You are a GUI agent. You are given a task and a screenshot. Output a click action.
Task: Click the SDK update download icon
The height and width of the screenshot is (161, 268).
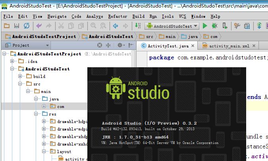pos(259,26)
